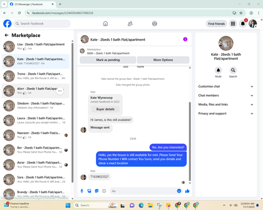Image resolution: width=263 pixels, height=210 pixels.
Task: Show hidden system tray icons
Action: point(224,205)
